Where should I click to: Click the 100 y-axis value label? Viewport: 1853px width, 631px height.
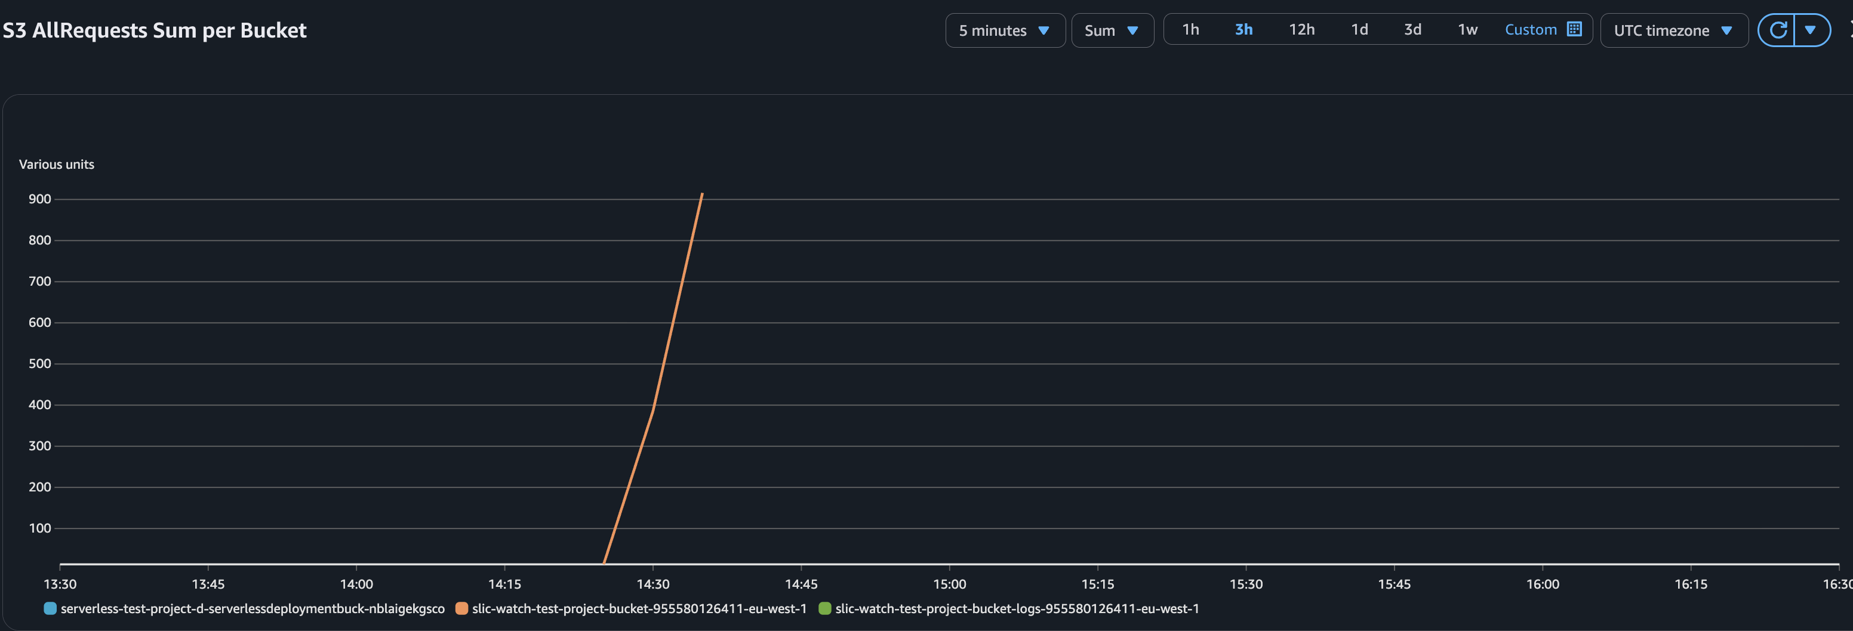pyautogui.click(x=39, y=528)
